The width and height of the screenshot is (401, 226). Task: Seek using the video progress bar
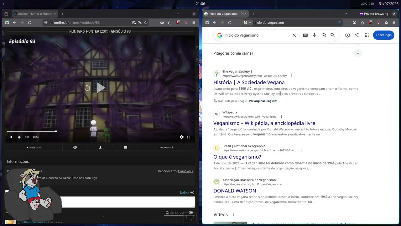[x=100, y=131]
